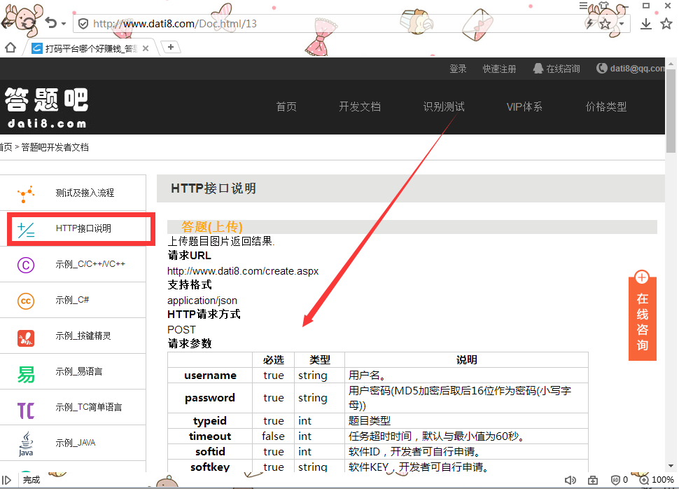Click 答题吧开发者文档 breadcrumb link
The width and height of the screenshot is (679, 489).
click(55, 147)
